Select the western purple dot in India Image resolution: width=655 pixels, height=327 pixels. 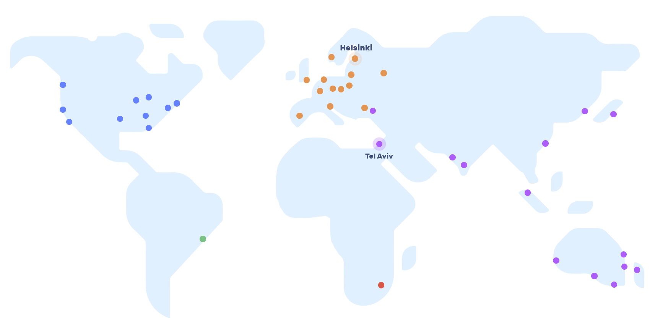pos(452,157)
